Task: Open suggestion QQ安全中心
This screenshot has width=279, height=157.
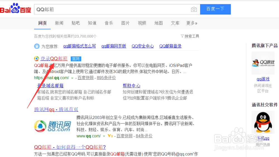Action: coord(143,46)
